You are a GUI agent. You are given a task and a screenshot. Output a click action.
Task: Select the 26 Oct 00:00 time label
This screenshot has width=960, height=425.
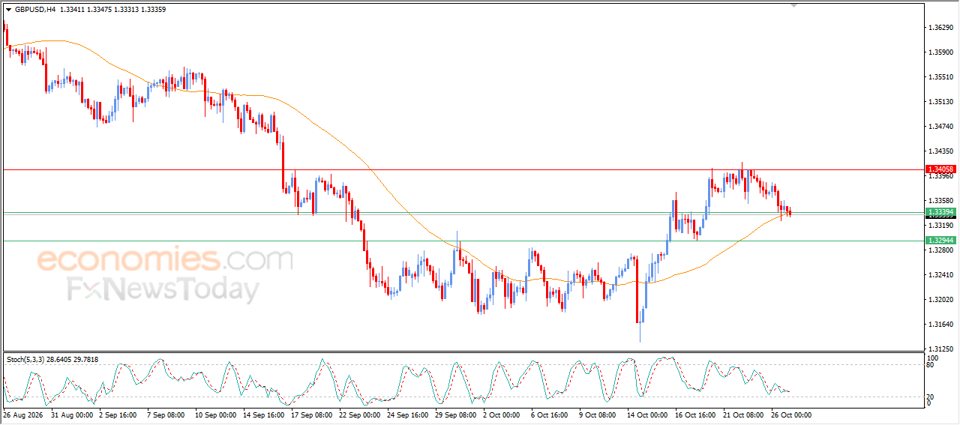[x=790, y=415]
